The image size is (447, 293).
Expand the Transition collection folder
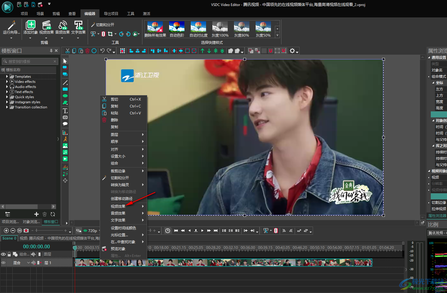7,107
